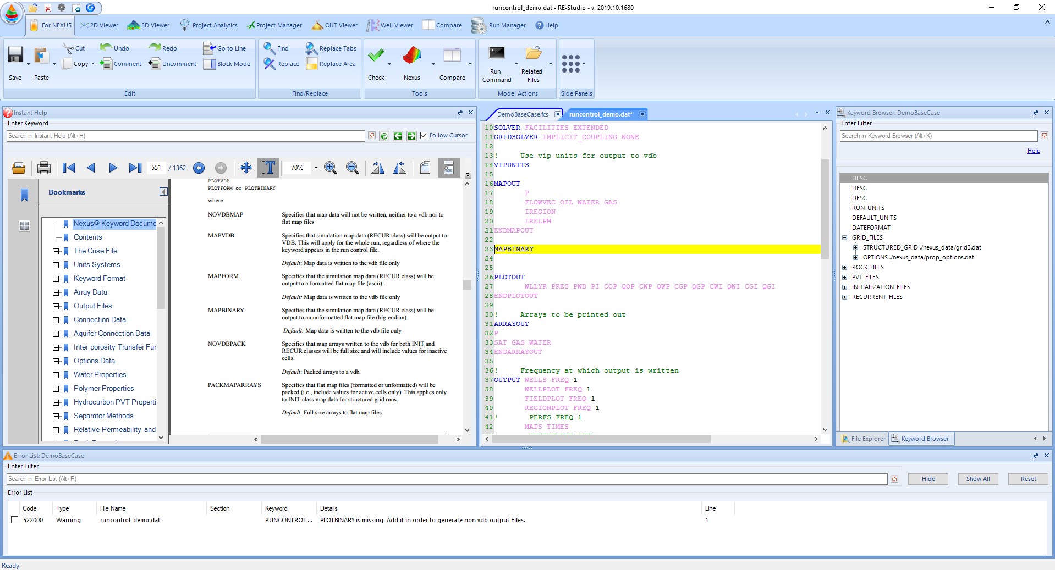Expand The Case File bookmark
This screenshot has width=1055, height=570.
[x=56, y=251]
